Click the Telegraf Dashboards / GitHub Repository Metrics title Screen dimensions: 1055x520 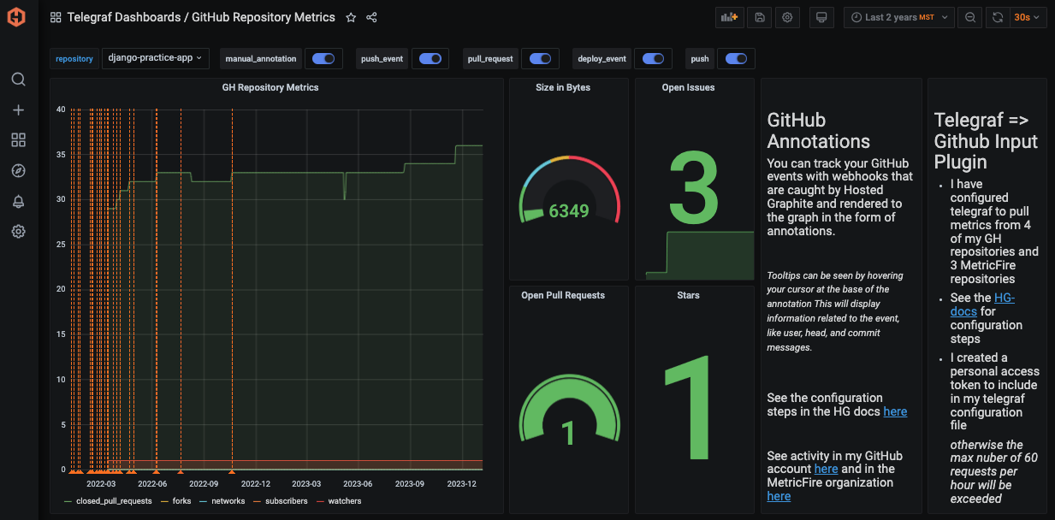[201, 17]
